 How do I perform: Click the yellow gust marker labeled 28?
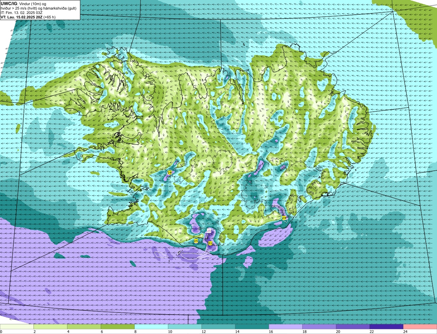pyautogui.click(x=169, y=172)
